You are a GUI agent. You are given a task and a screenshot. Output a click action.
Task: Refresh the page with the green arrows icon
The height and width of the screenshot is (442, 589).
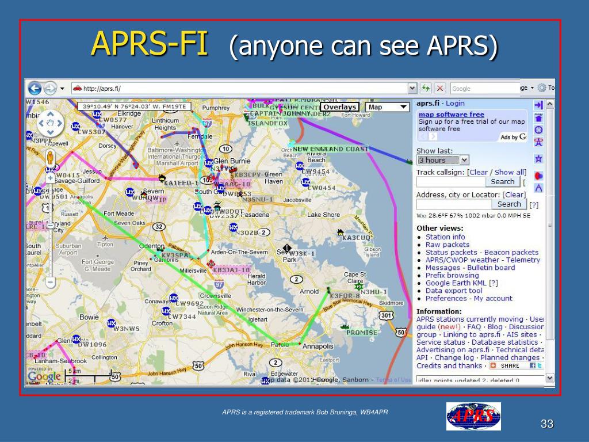[x=426, y=88]
